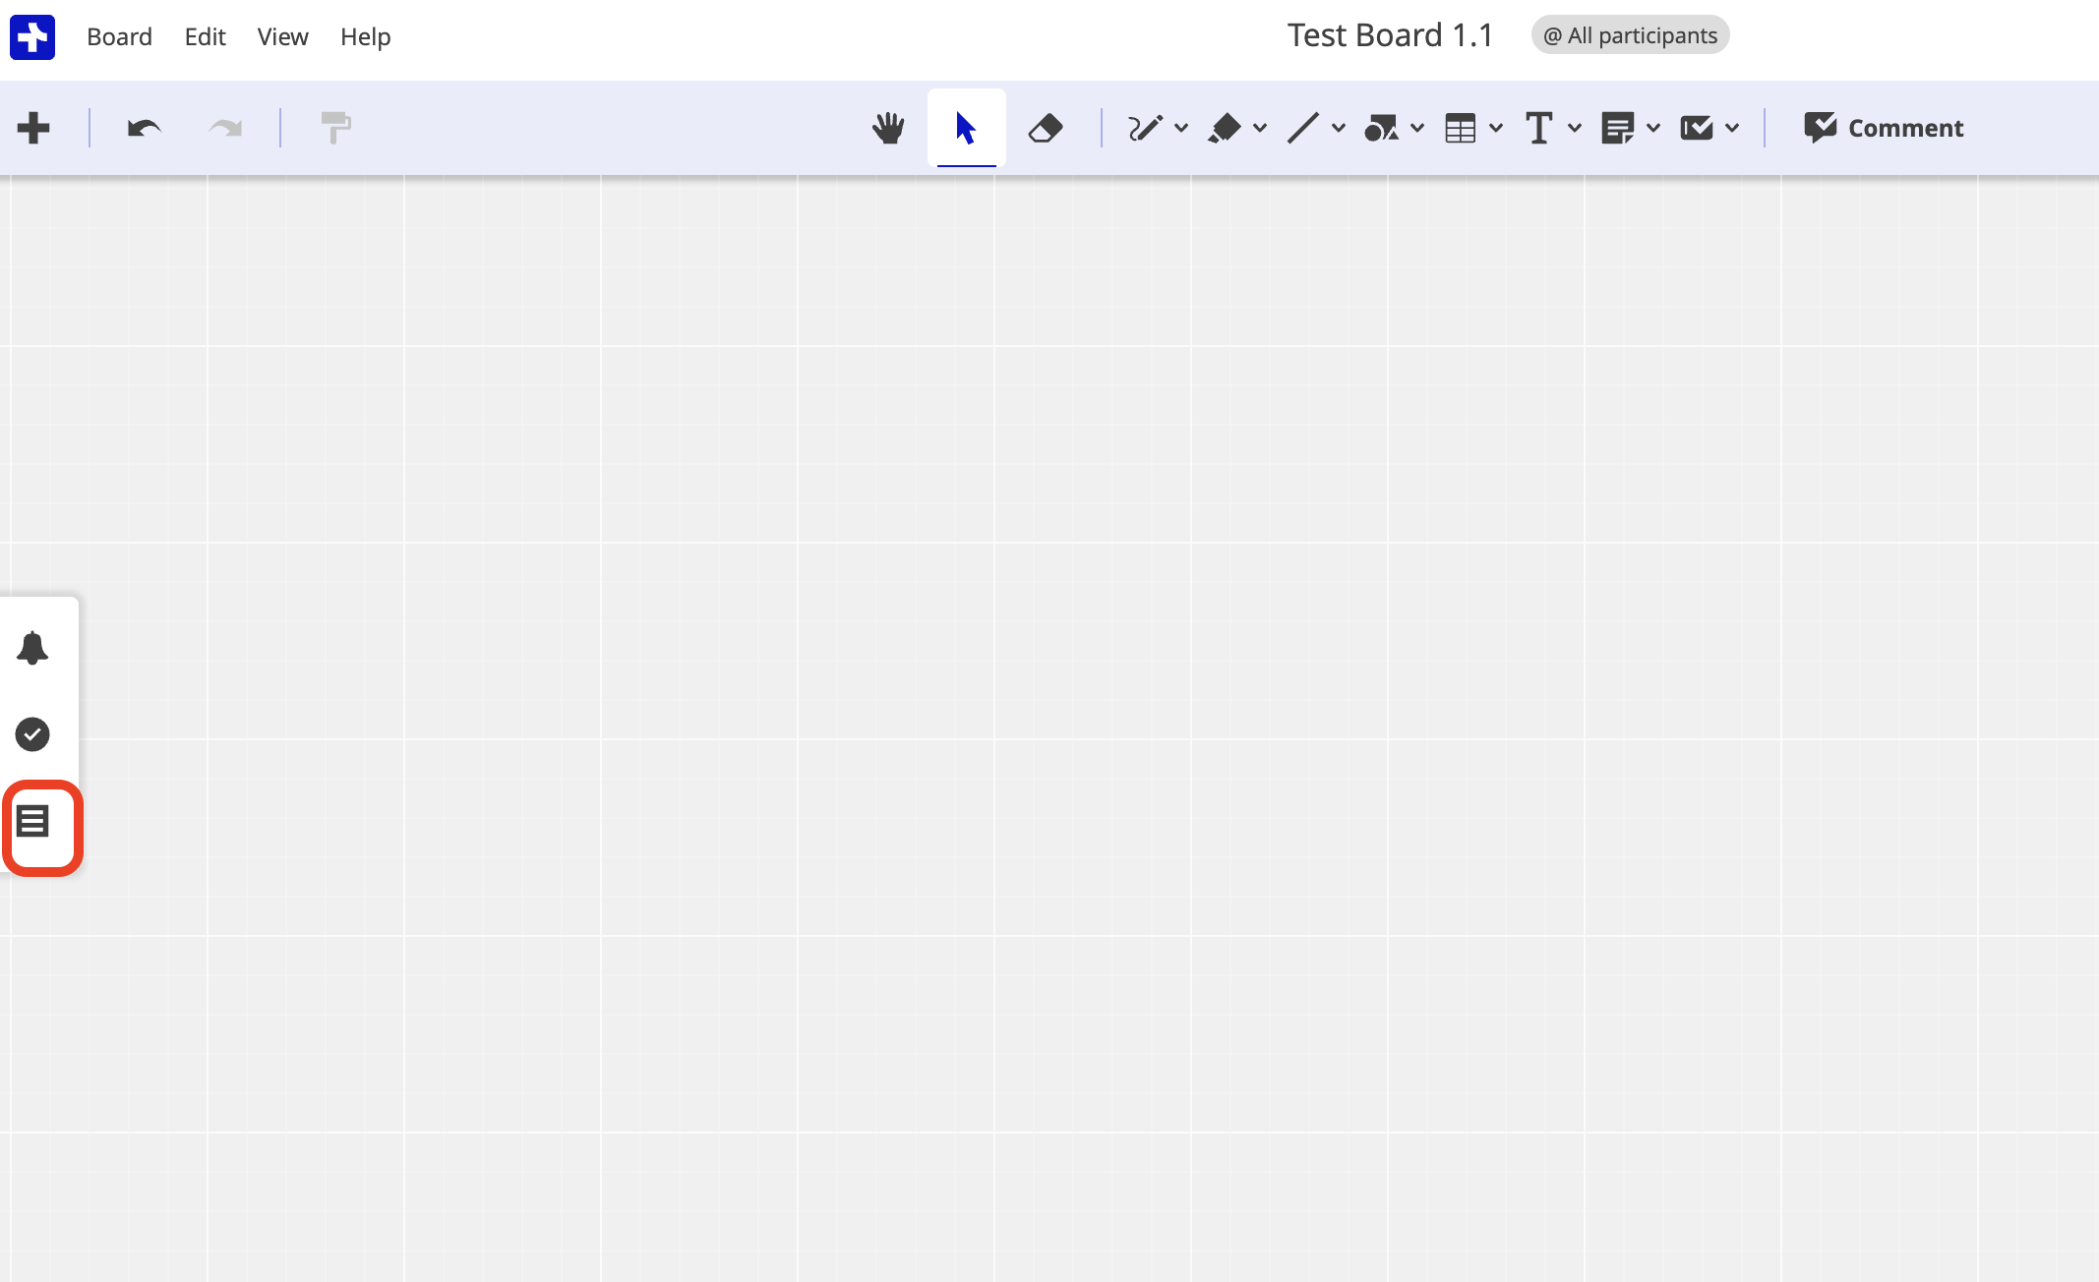Open notifications bell in side panel
Image resolution: width=2099 pixels, height=1282 pixels.
[32, 648]
